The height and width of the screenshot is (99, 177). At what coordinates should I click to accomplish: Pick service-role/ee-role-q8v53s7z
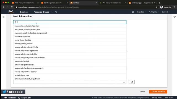70,47
